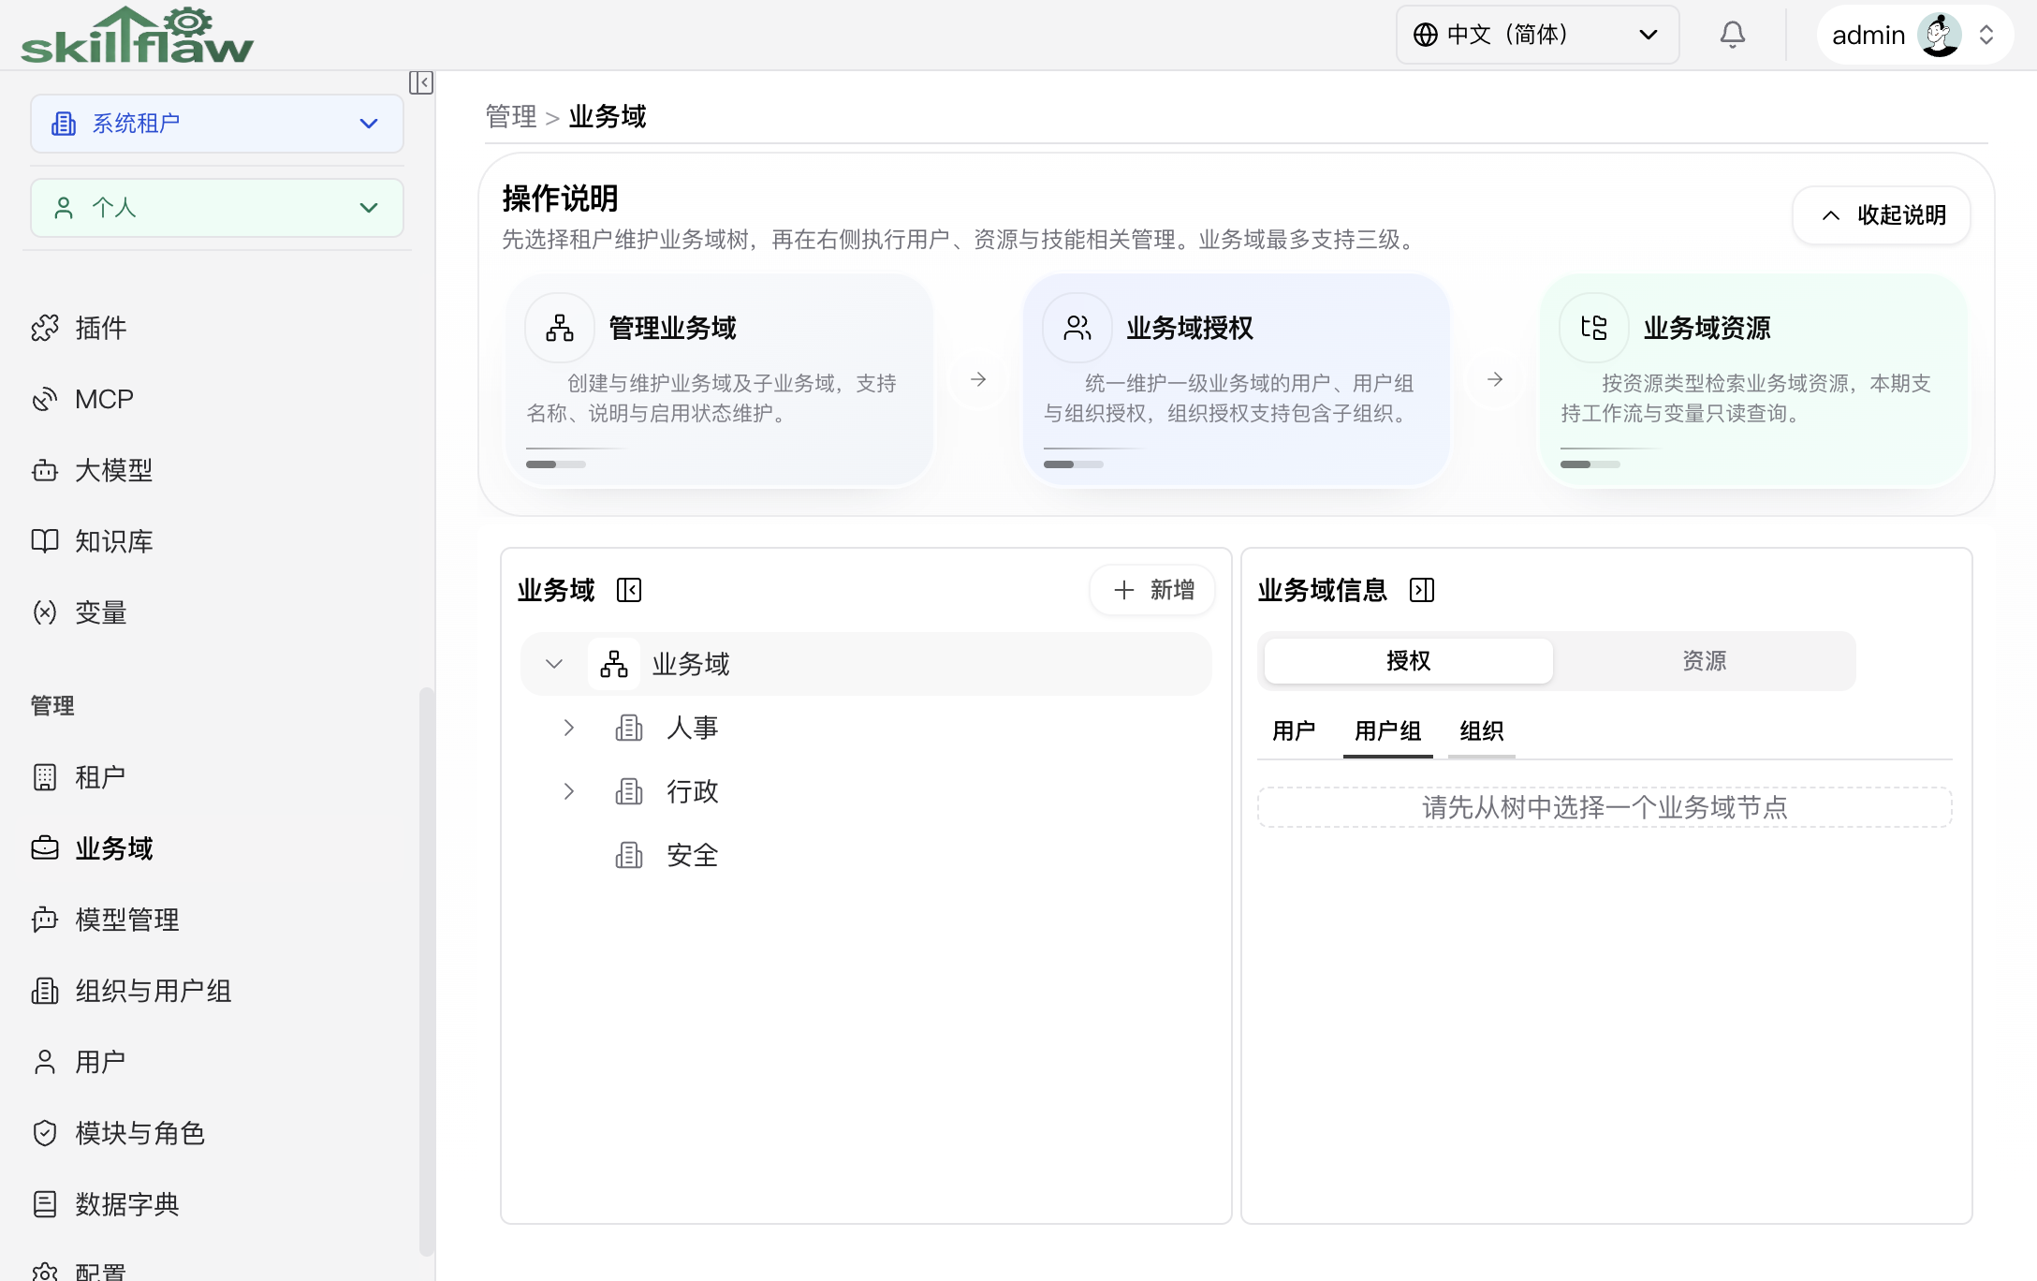Click the 数据字典 sidebar icon
The width and height of the screenshot is (2037, 1281).
(45, 1204)
